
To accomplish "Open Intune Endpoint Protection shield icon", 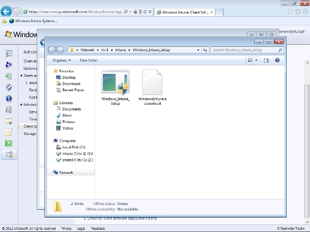I will pyautogui.click(x=9, y=87).
